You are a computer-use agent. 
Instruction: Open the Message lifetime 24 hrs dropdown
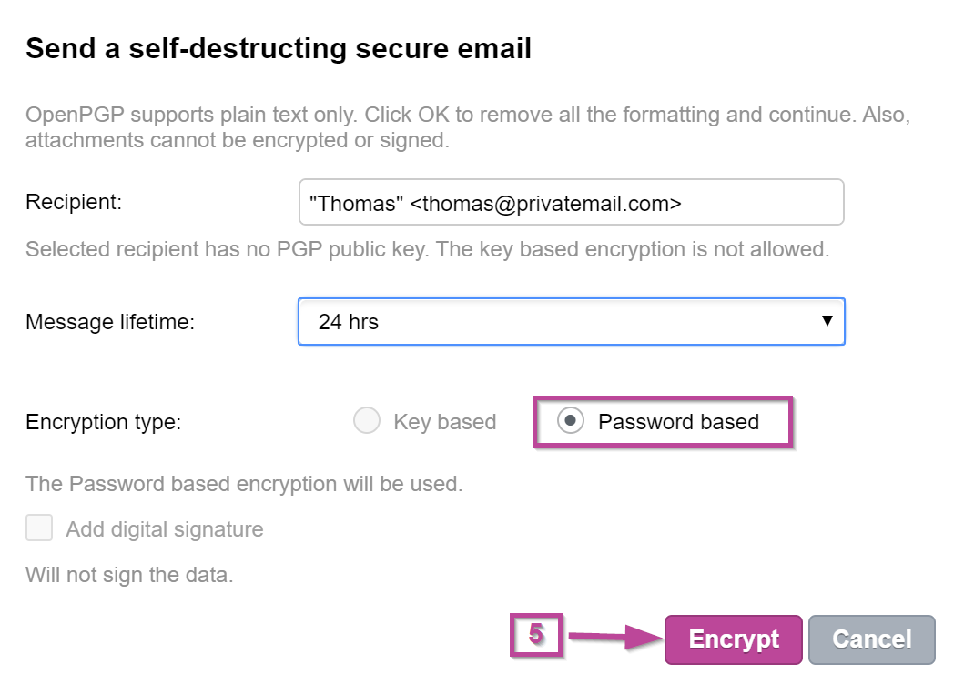tap(571, 321)
